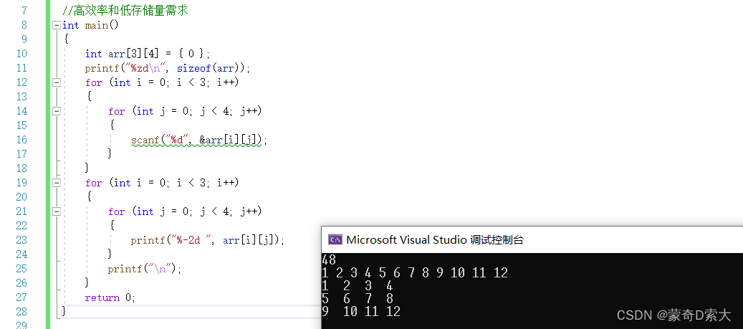Click the closing brace on line 28
This screenshot has height=329, width=743.
tap(64, 312)
